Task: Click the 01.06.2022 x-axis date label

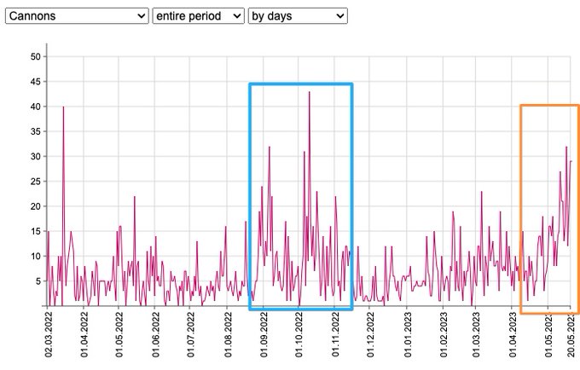Action: coord(155,335)
